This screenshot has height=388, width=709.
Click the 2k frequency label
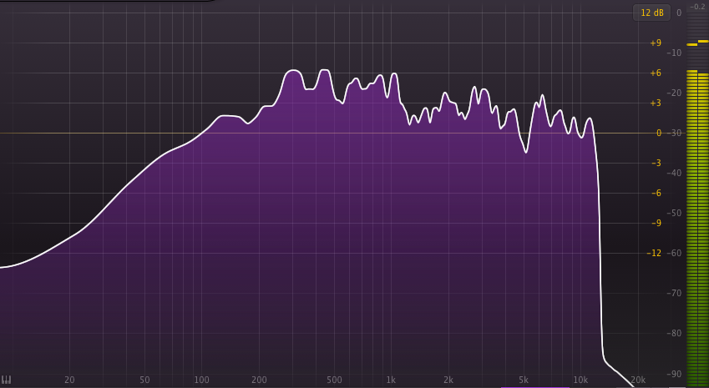coord(448,380)
